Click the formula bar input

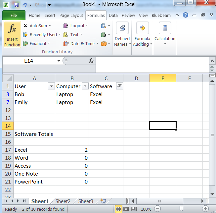pyautogui.click(x=152, y=64)
